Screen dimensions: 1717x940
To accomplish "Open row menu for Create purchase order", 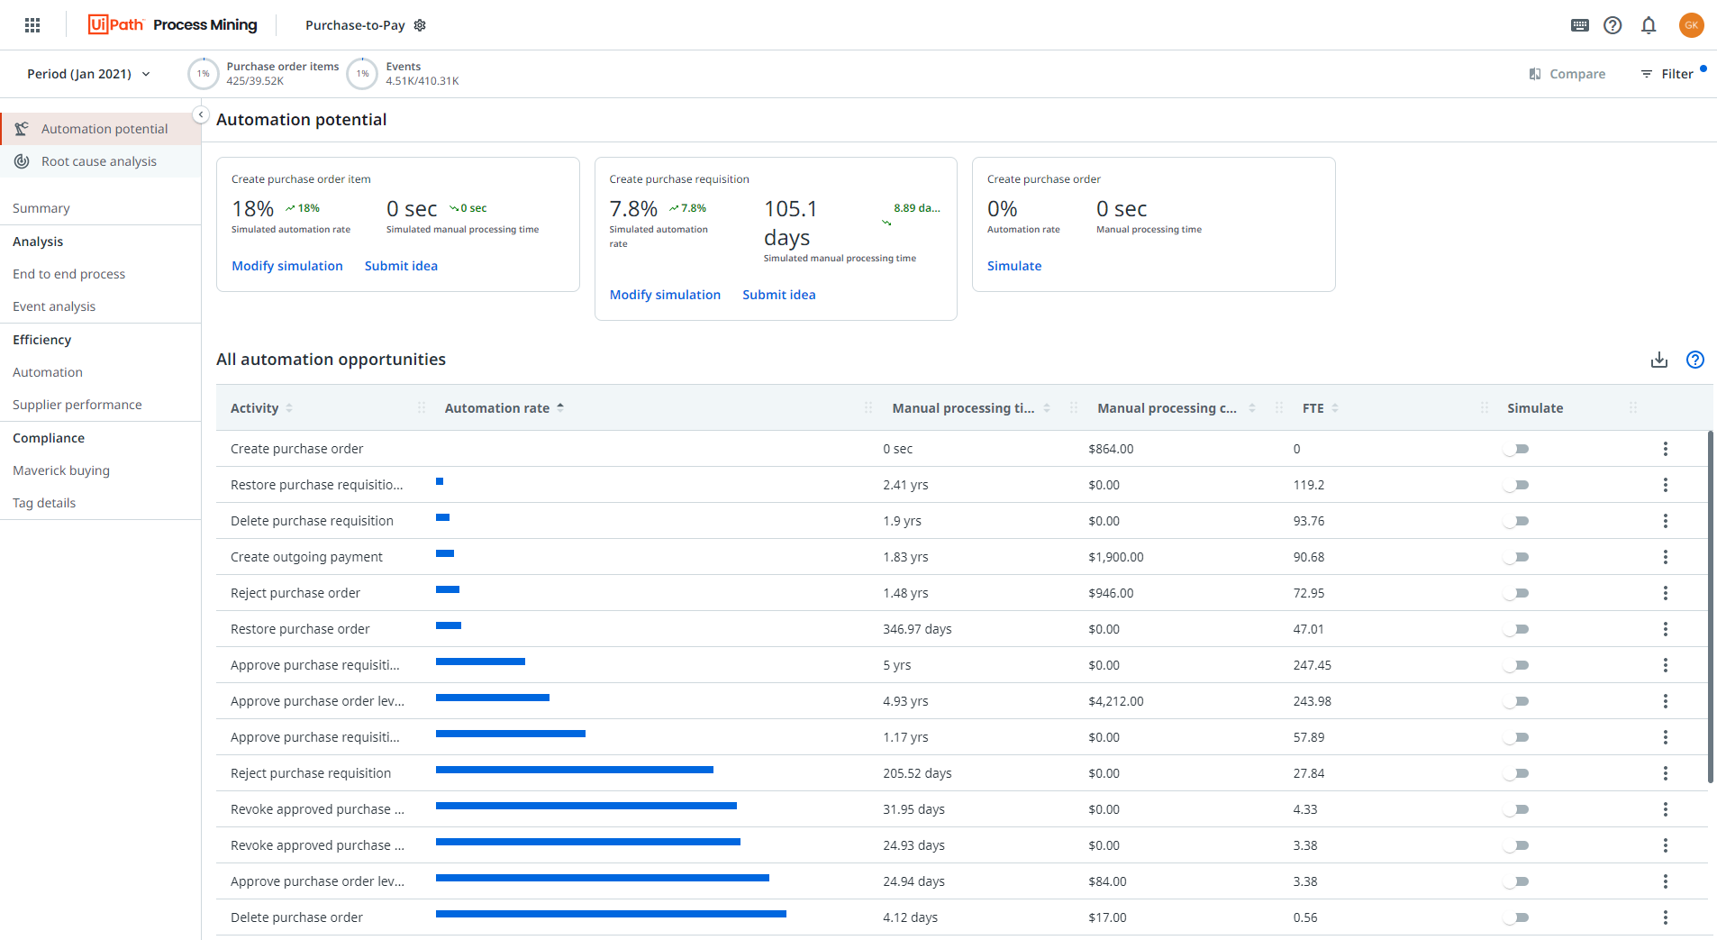I will [x=1666, y=449].
